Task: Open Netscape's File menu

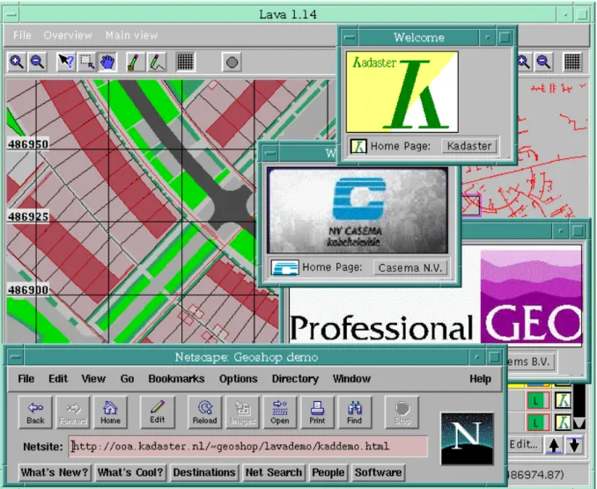Action: pos(26,379)
